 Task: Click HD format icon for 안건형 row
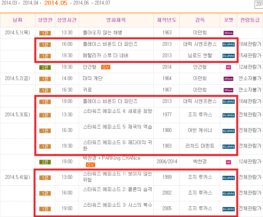pyautogui.click(x=228, y=68)
